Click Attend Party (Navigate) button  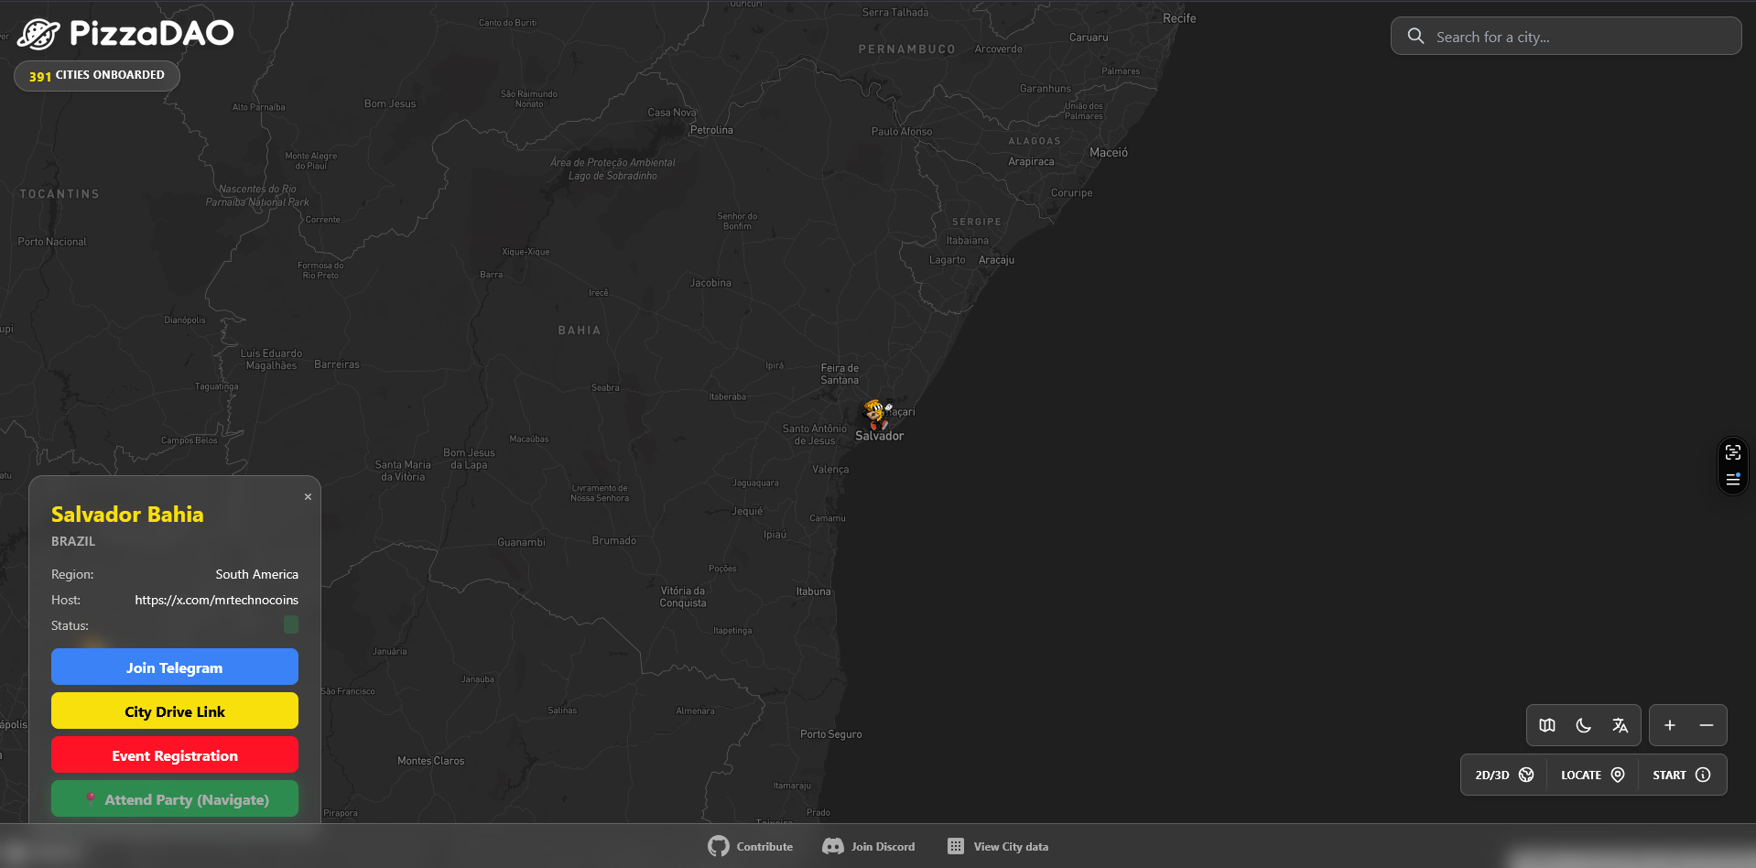[175, 799]
